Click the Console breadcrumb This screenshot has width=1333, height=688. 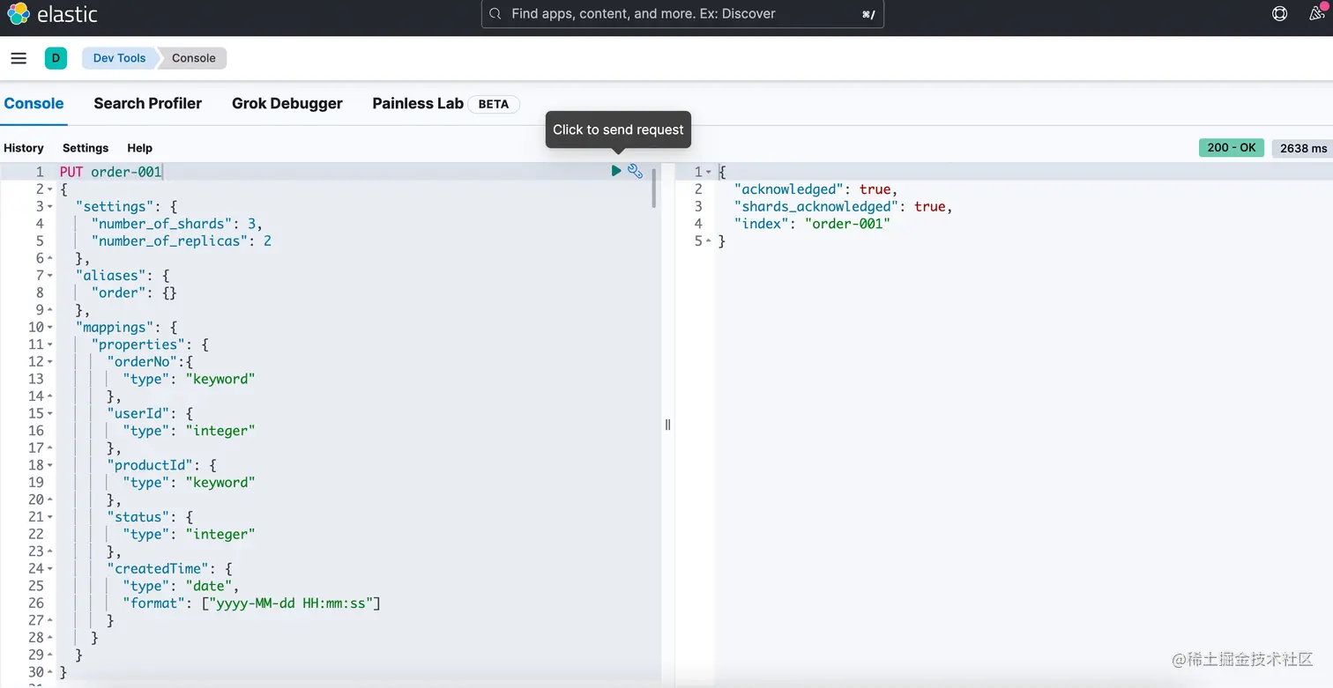(194, 58)
